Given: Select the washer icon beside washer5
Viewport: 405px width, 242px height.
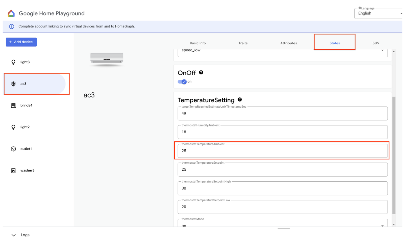Looking at the screenshot, I should [13, 170].
